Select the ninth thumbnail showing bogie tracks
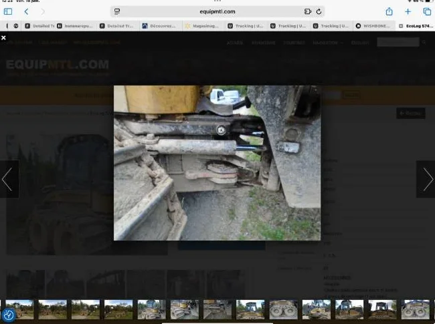 tap(284, 309)
